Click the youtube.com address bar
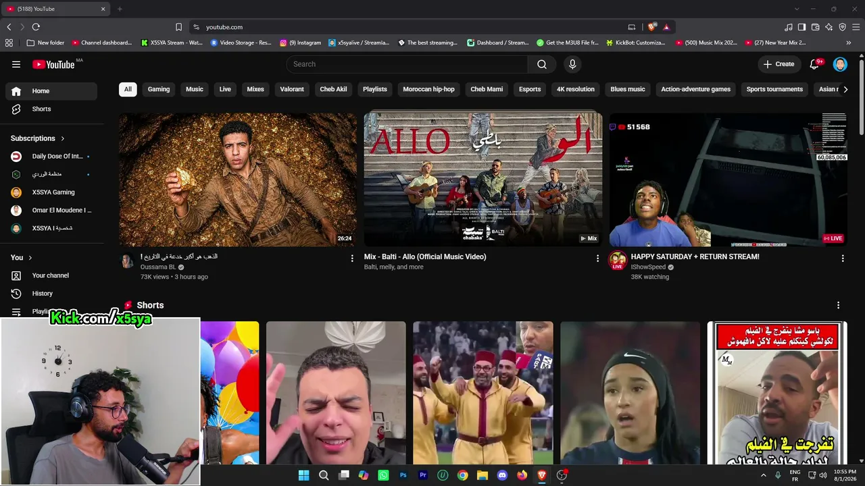The height and width of the screenshot is (486, 865). point(412,27)
